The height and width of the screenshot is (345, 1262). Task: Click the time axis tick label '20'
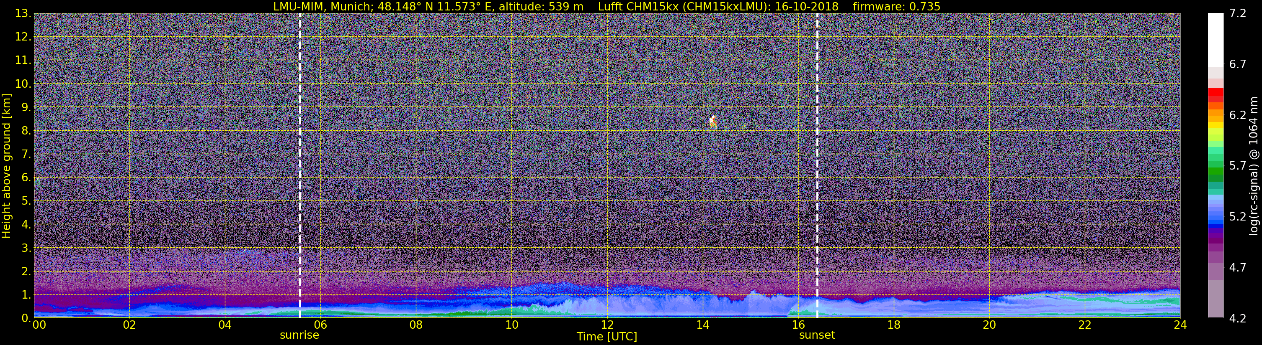click(x=989, y=325)
